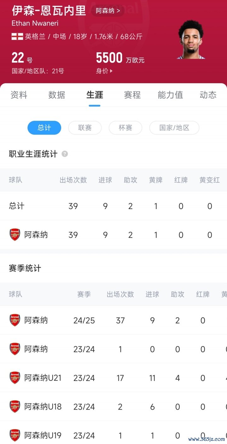The height and width of the screenshot is (444, 227).
Task: Open the 能力值 tab
Action: coord(170,95)
